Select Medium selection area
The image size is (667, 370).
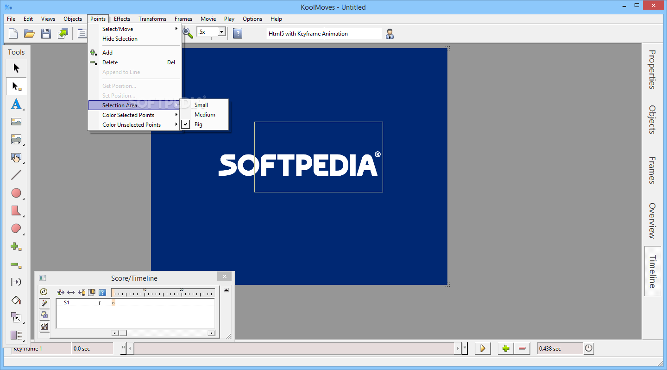(204, 115)
